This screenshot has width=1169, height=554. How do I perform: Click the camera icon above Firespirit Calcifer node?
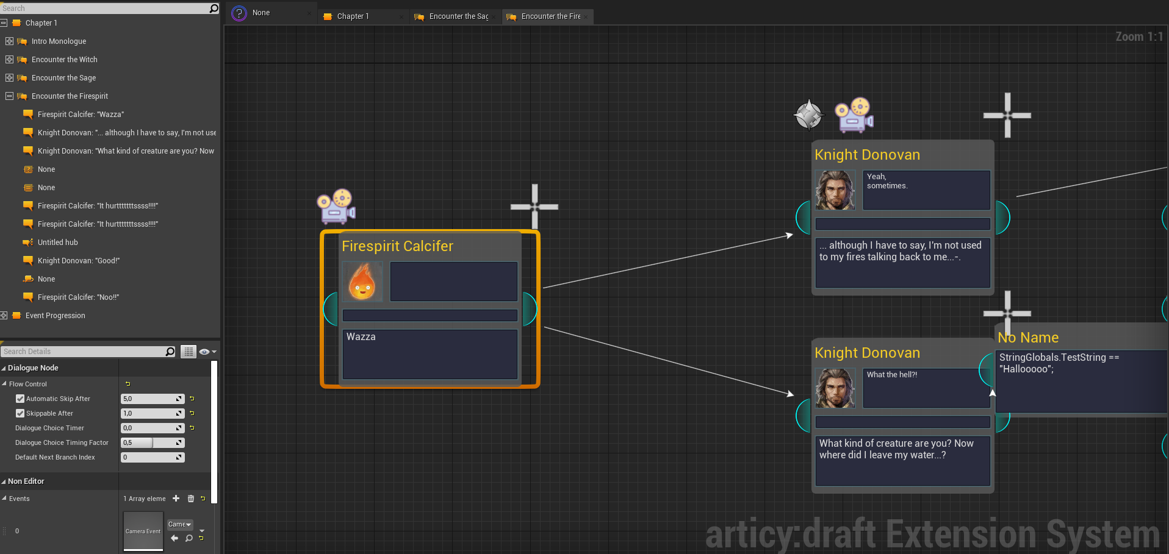pos(336,207)
